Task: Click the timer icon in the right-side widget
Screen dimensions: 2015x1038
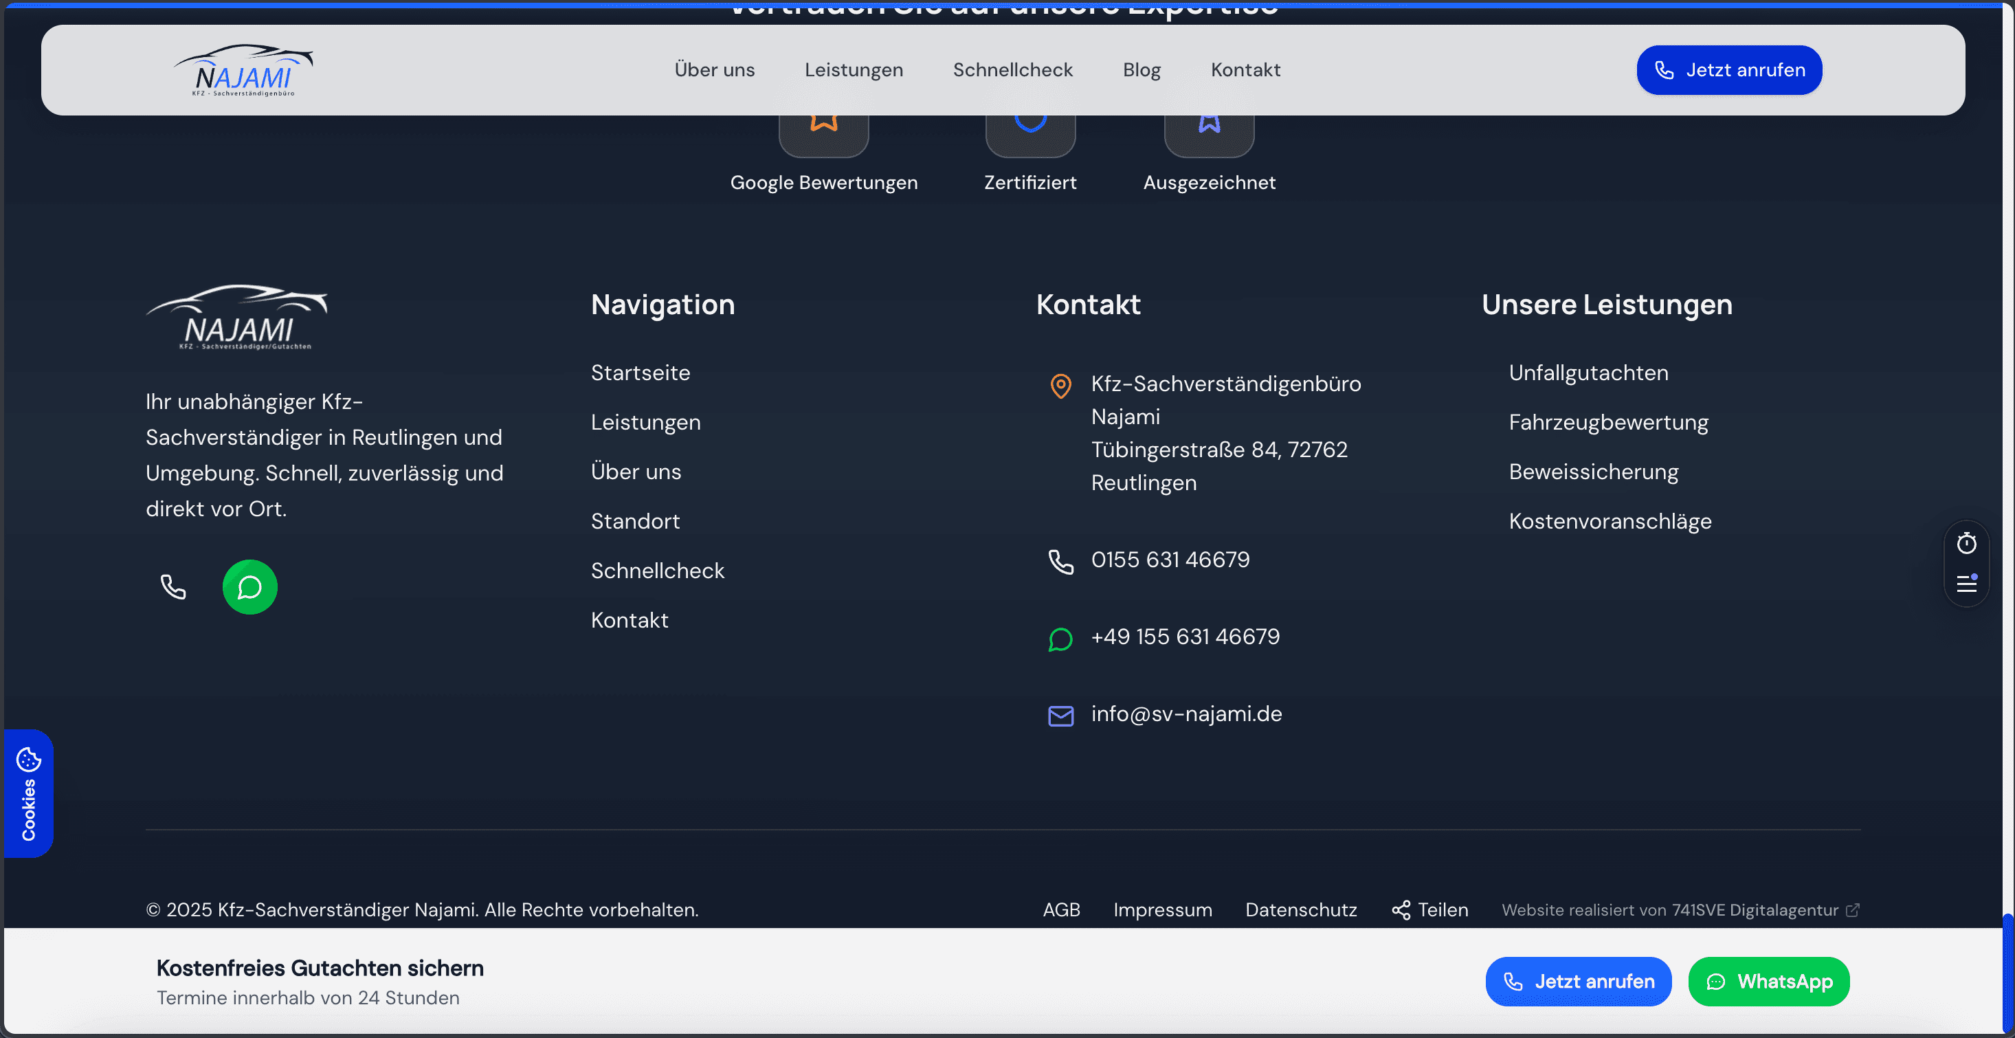Action: point(1966,543)
